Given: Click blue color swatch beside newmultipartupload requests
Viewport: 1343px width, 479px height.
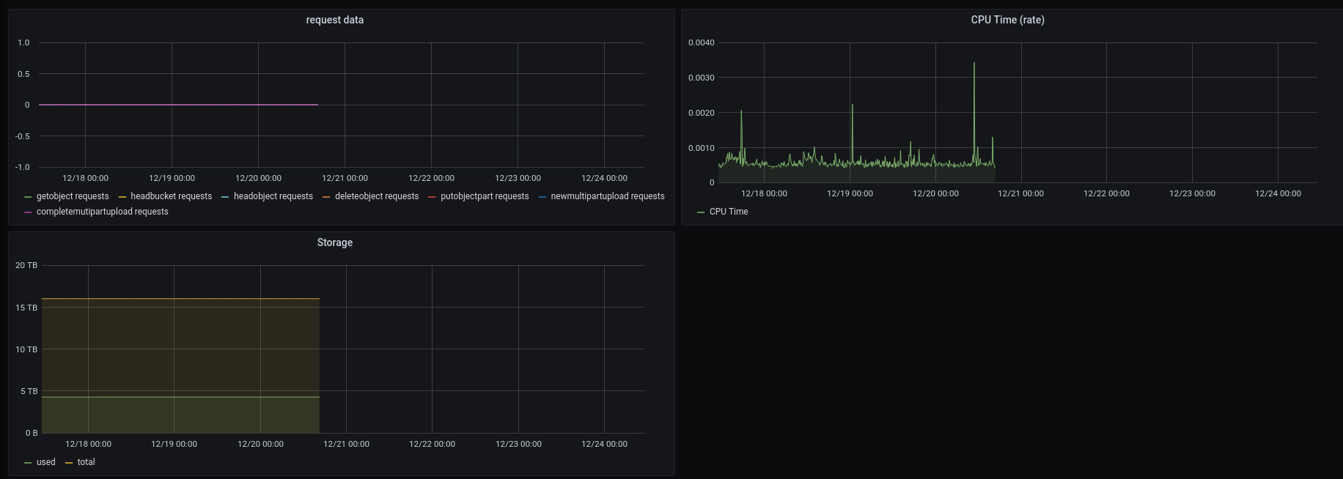Looking at the screenshot, I should 542,197.
